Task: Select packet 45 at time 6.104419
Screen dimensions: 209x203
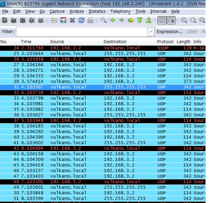Action: point(103,165)
